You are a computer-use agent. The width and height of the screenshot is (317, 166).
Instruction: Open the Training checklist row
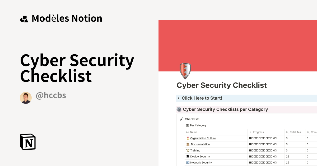pyautogui.click(x=195, y=150)
